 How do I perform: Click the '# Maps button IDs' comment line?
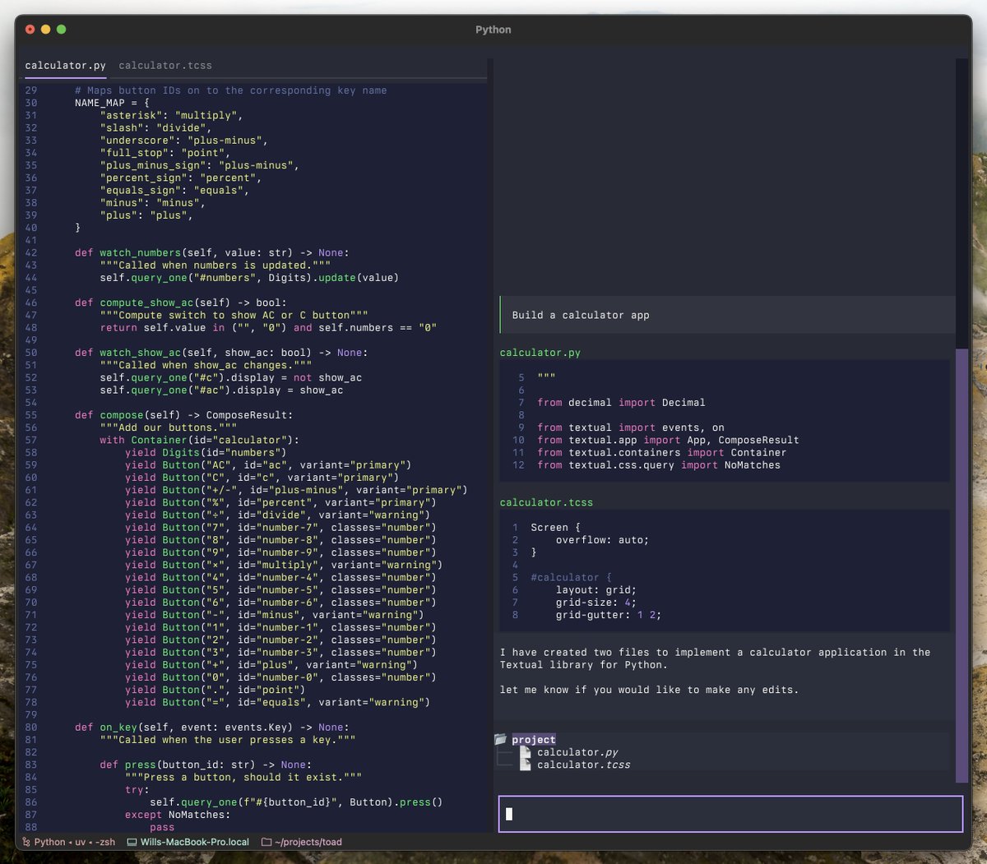(x=230, y=90)
